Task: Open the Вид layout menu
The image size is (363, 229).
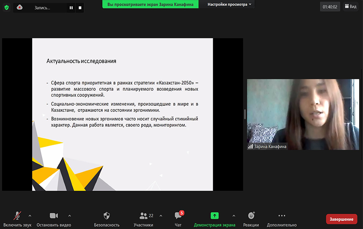Action: click(351, 7)
